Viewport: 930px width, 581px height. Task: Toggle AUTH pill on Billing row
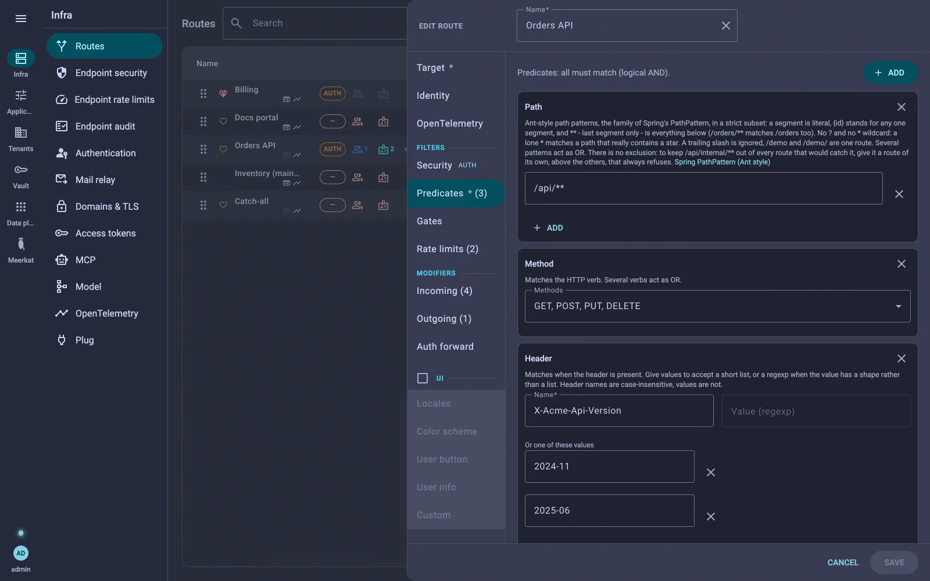(x=332, y=94)
